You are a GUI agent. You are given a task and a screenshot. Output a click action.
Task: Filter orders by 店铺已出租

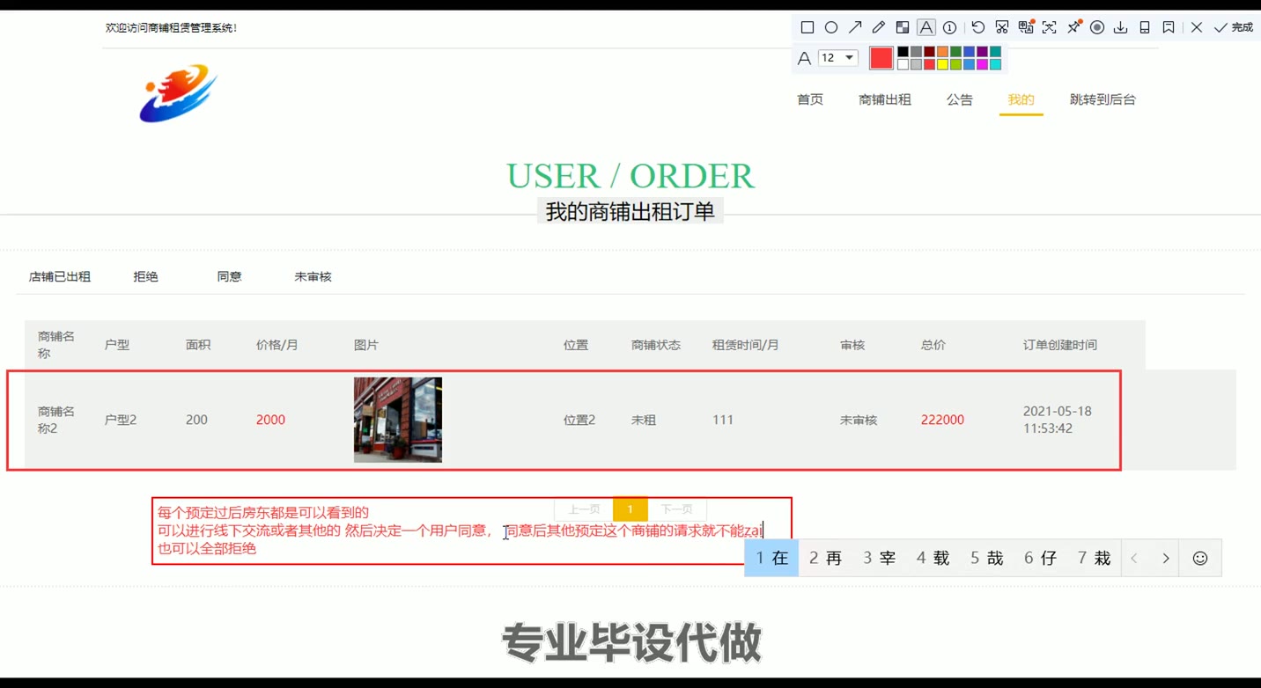pos(60,276)
